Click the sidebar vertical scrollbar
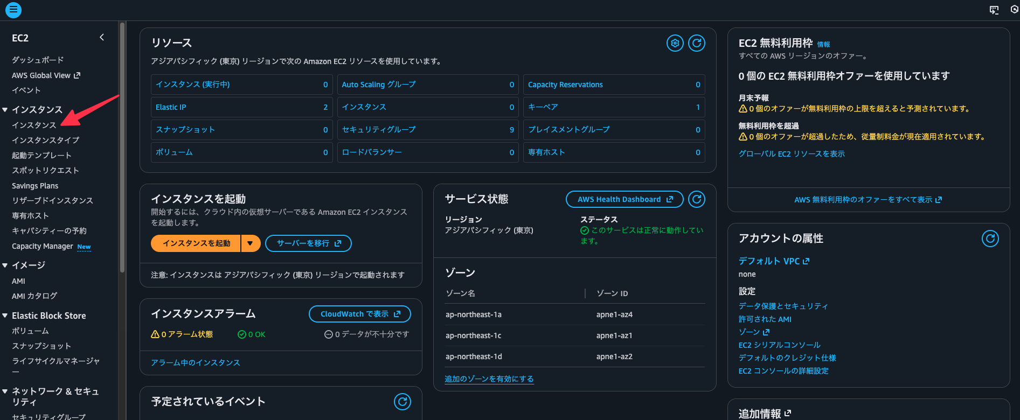 [122, 147]
